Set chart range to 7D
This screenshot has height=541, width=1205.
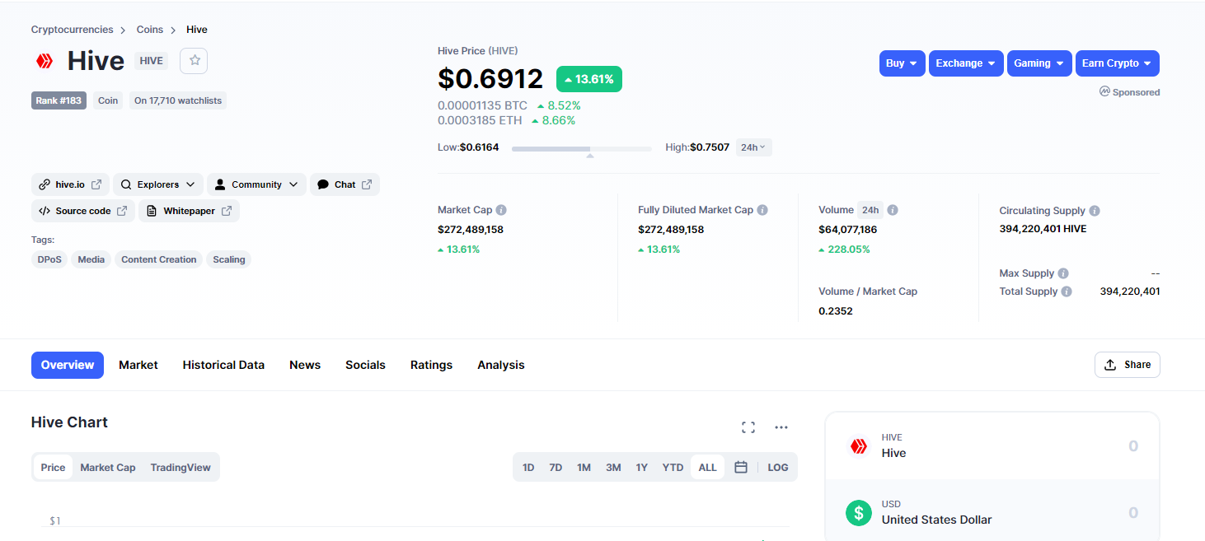click(556, 467)
